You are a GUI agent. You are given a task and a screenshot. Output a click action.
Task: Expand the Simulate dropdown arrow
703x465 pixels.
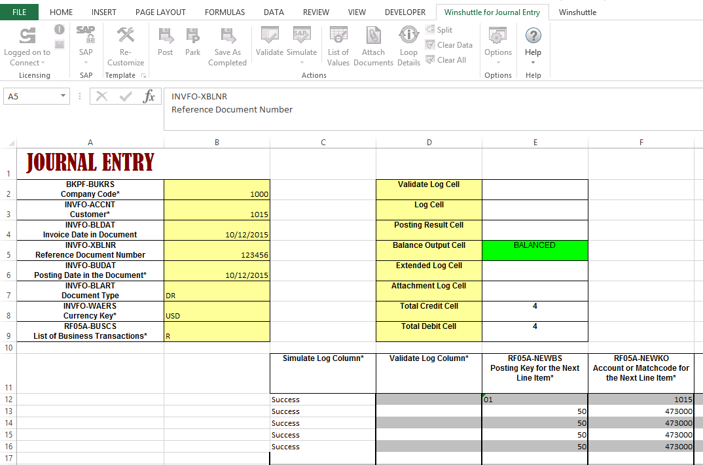pos(302,63)
